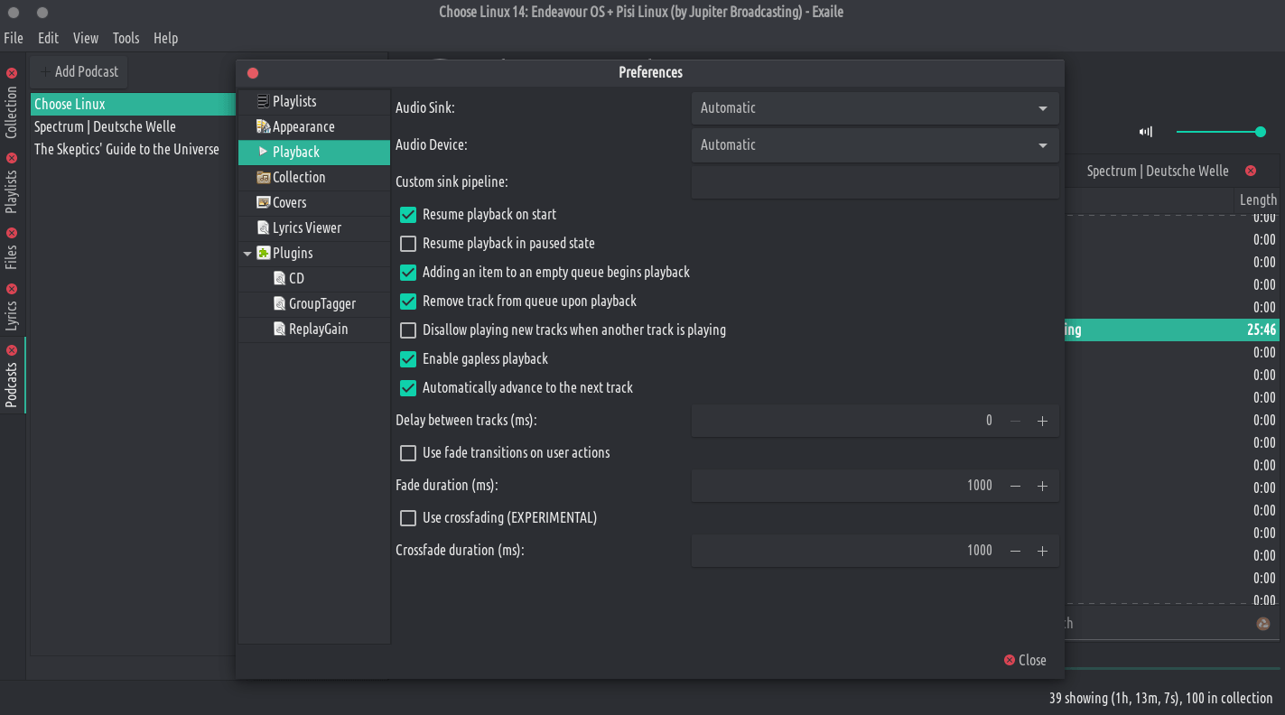Select the Appearance palette icon
1285x715 pixels.
(263, 127)
